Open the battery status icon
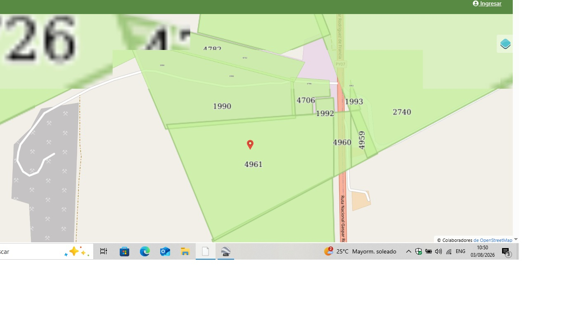 coord(429,251)
